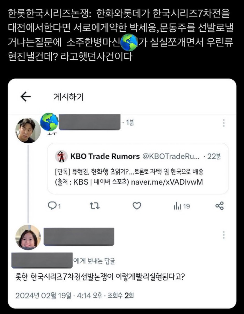Tap globe emoji next to poster name
Image resolution: width=244 pixels, height=314 pixels.
pos(49,122)
